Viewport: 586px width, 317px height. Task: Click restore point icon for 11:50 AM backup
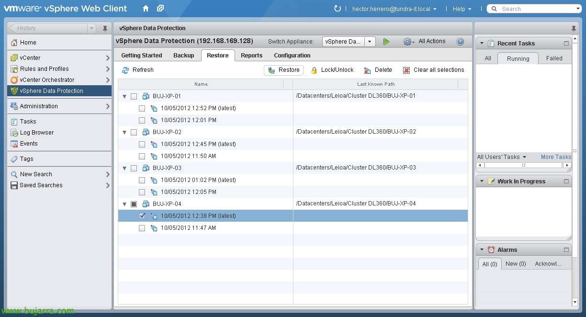[154, 156]
